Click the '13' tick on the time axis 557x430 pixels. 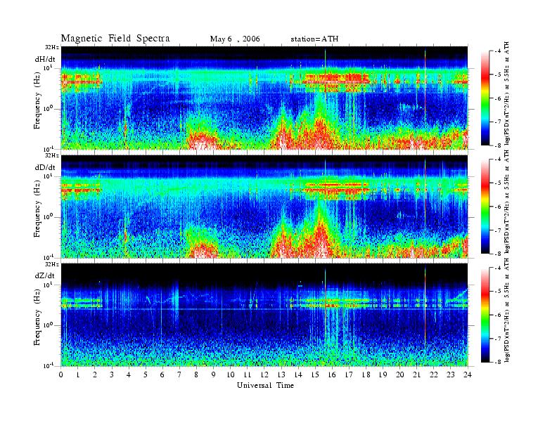coord(281,374)
